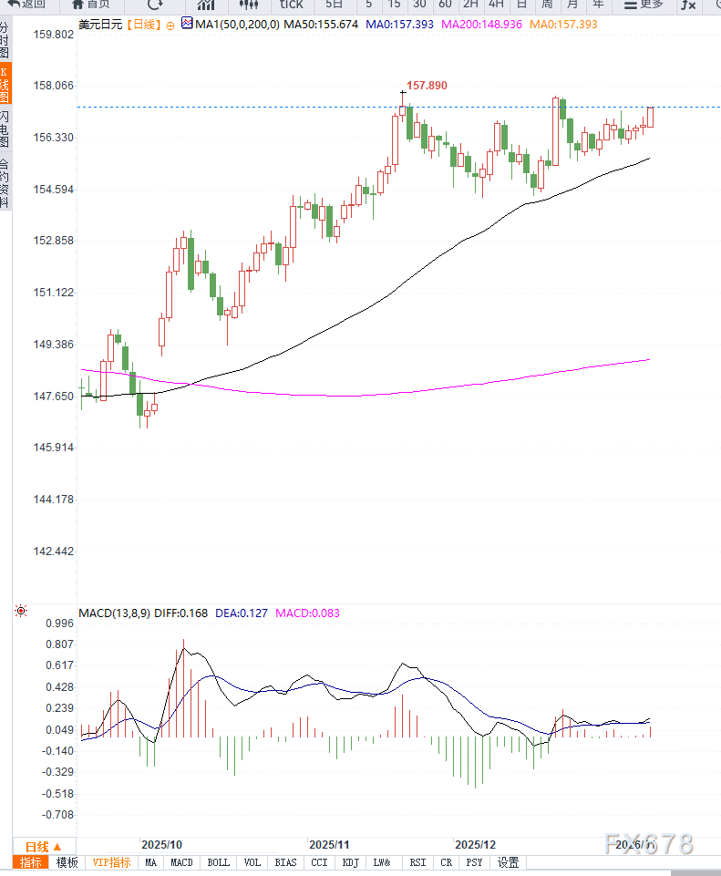The width and height of the screenshot is (721, 876).
Task: Click the 157.890 high price marker
Action: pos(427,85)
